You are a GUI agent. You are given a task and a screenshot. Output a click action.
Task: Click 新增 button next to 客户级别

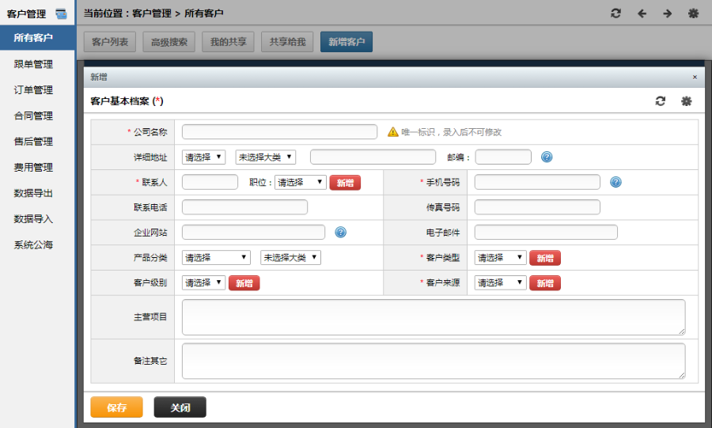pyautogui.click(x=244, y=283)
